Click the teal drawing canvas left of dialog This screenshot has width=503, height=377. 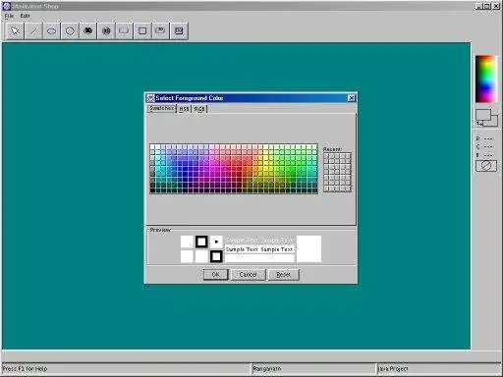click(x=73, y=195)
